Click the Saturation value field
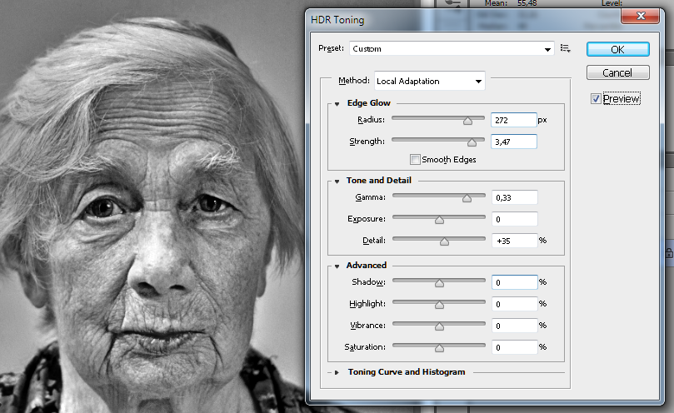 pos(513,347)
